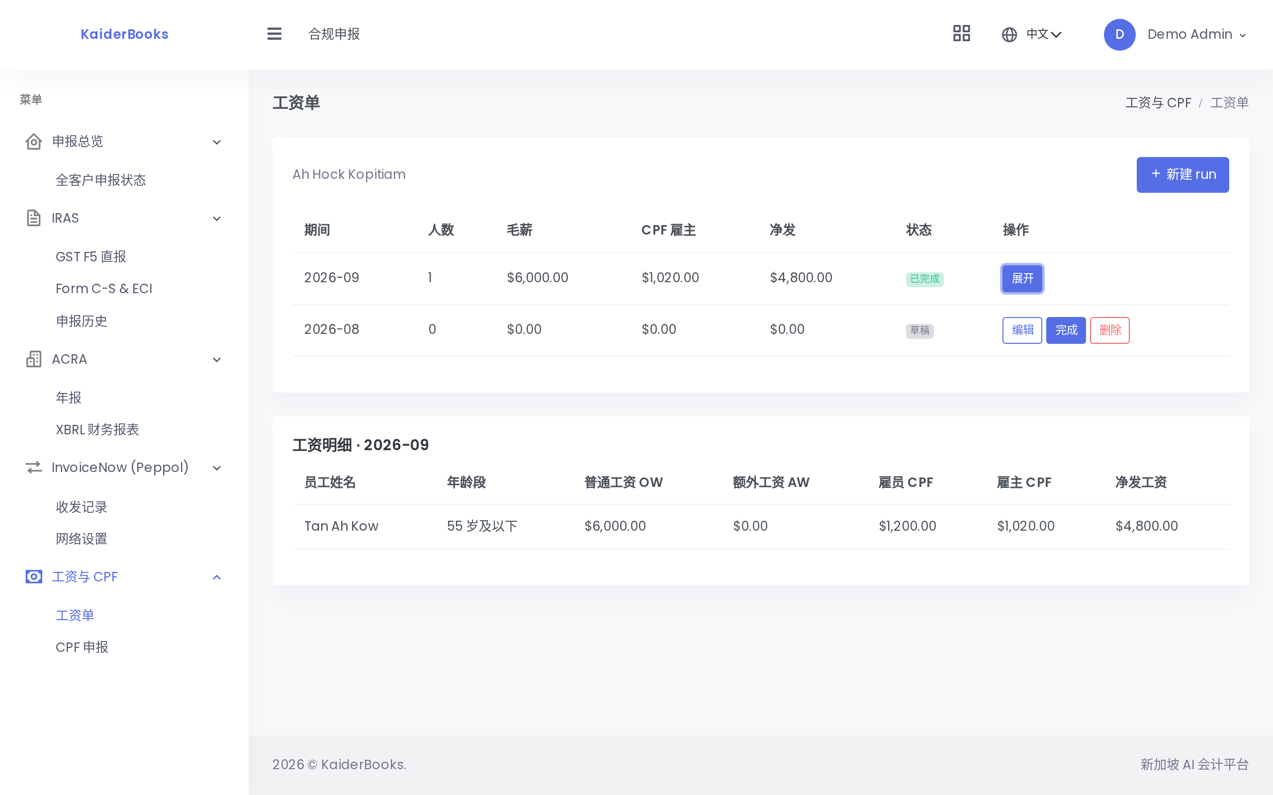Click the ACRA building icon
The image size is (1273, 795).
pos(34,359)
